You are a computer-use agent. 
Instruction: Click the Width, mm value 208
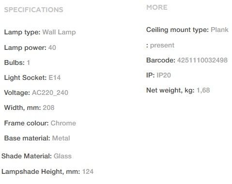click(48, 107)
